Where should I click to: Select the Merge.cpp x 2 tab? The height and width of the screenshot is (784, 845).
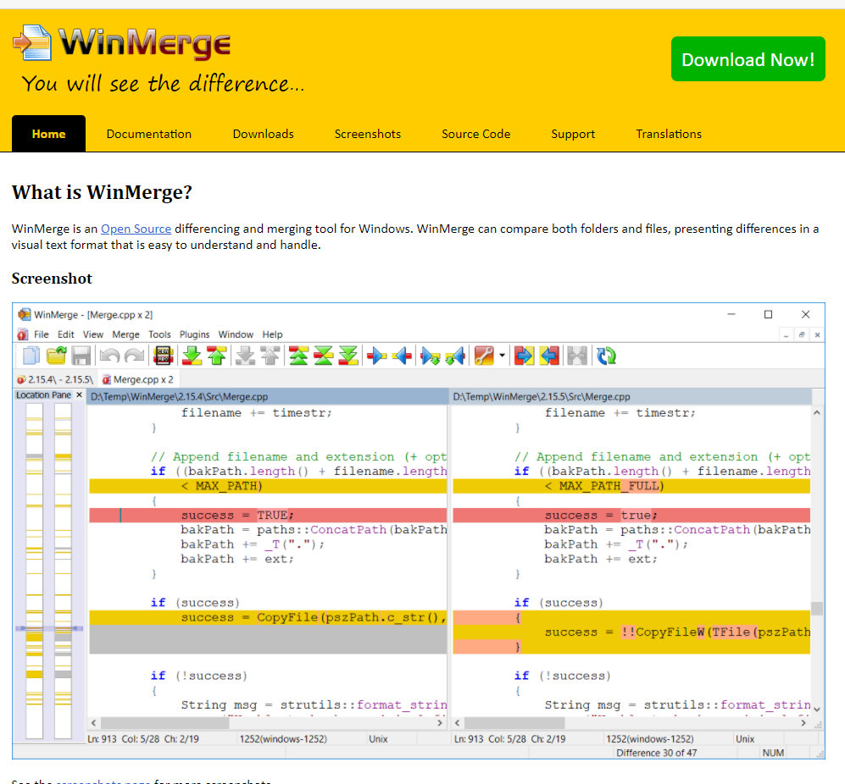[x=138, y=379]
